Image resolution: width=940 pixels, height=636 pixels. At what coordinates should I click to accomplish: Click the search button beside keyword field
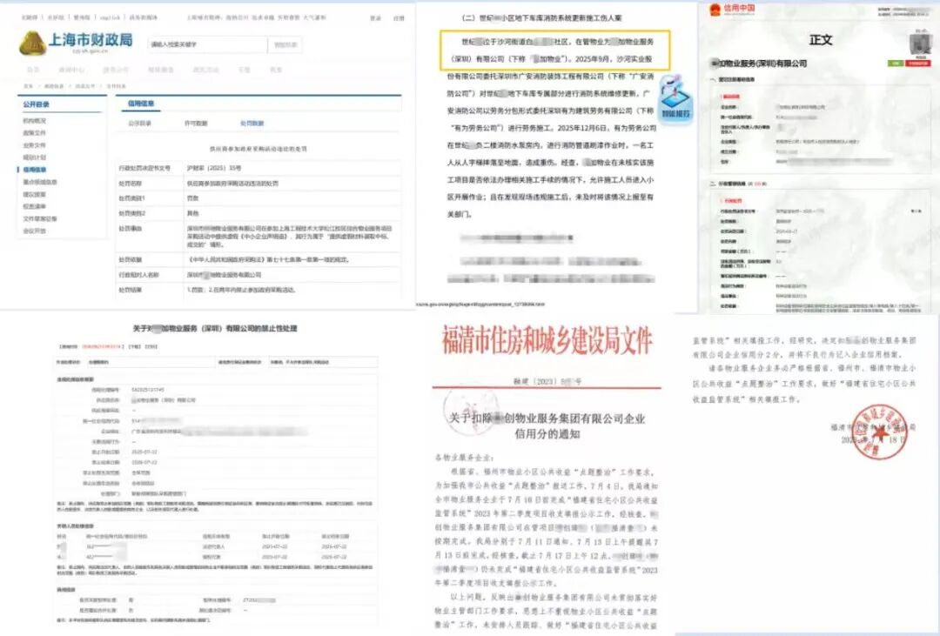(285, 44)
